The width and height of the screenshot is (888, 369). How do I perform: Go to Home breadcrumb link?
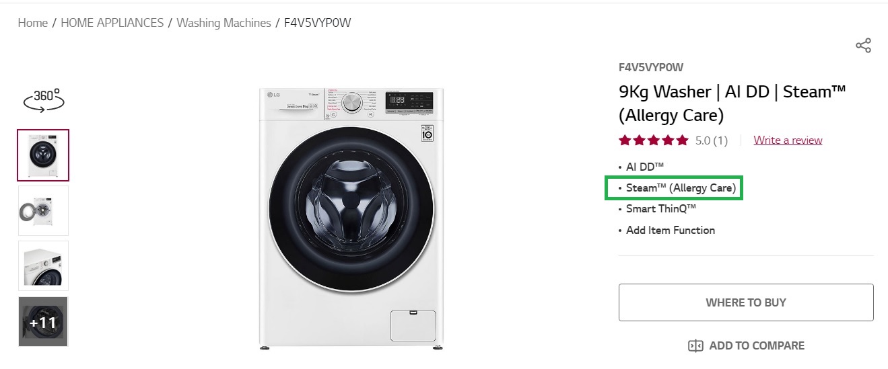[32, 23]
